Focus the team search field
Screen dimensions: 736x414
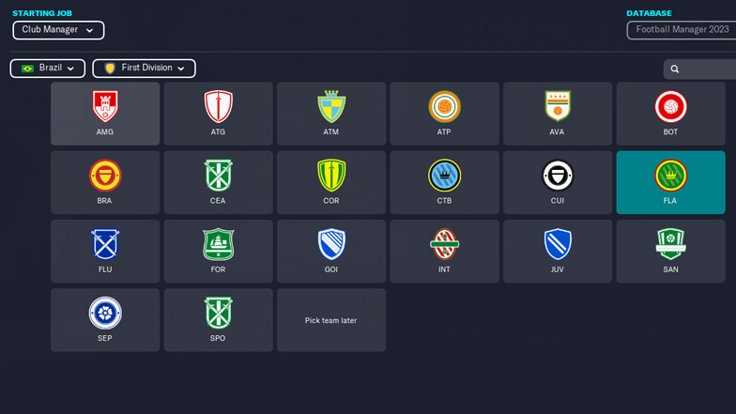tap(699, 69)
